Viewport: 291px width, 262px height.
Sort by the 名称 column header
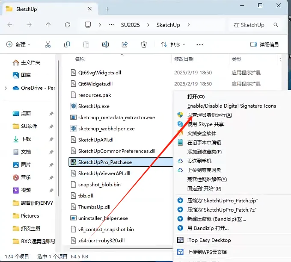(x=80, y=59)
